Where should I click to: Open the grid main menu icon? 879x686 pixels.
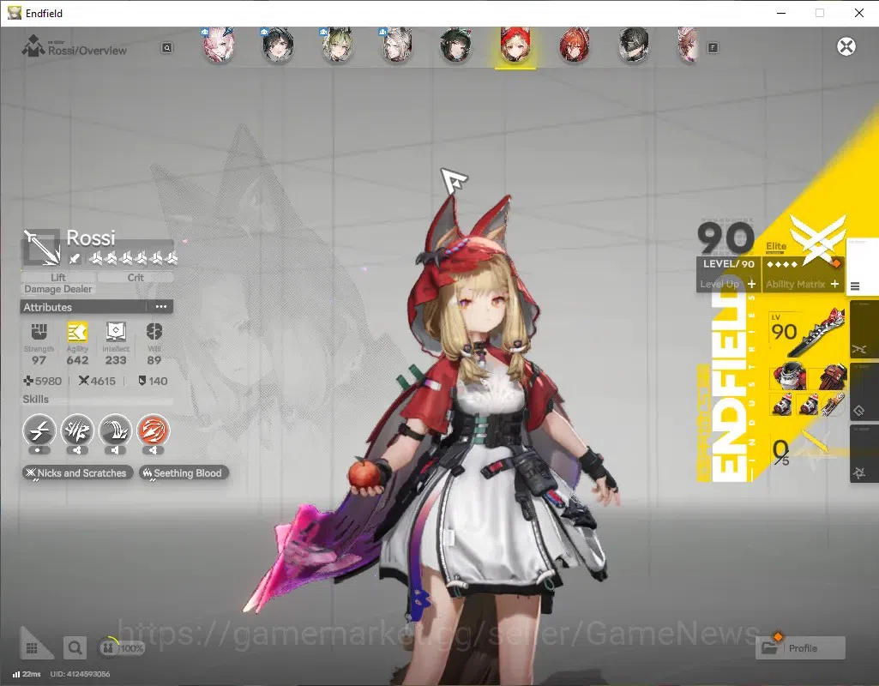pos(32,648)
